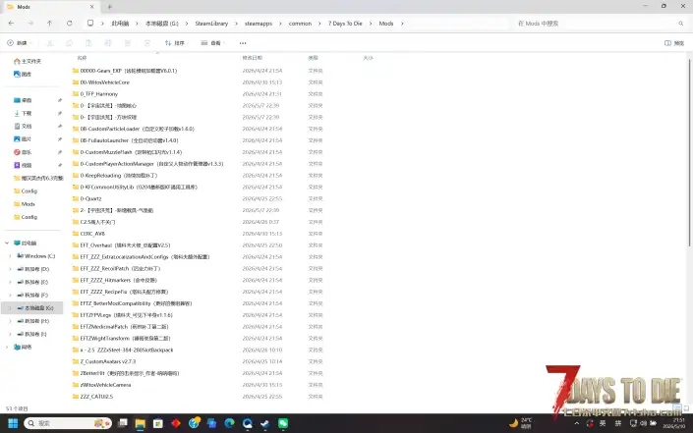Click the PC monitor icon in address bar
Viewport: 693px width, 433px height.
point(90,24)
